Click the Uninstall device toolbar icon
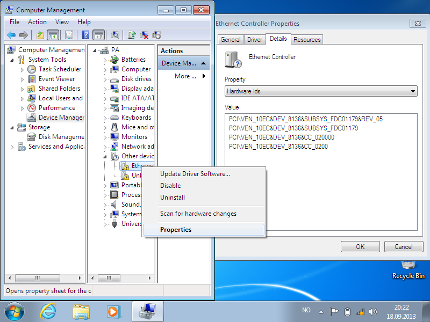Image resolution: width=430 pixels, height=322 pixels. point(144,35)
